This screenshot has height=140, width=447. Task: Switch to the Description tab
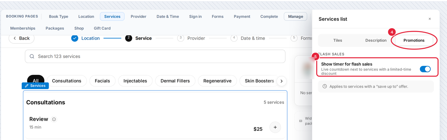click(376, 40)
